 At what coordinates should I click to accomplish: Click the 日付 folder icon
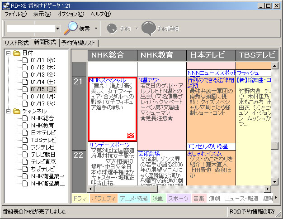click(x=17, y=53)
